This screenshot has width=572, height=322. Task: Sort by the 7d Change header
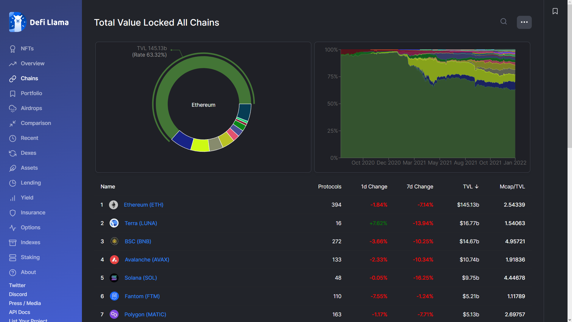tap(420, 187)
